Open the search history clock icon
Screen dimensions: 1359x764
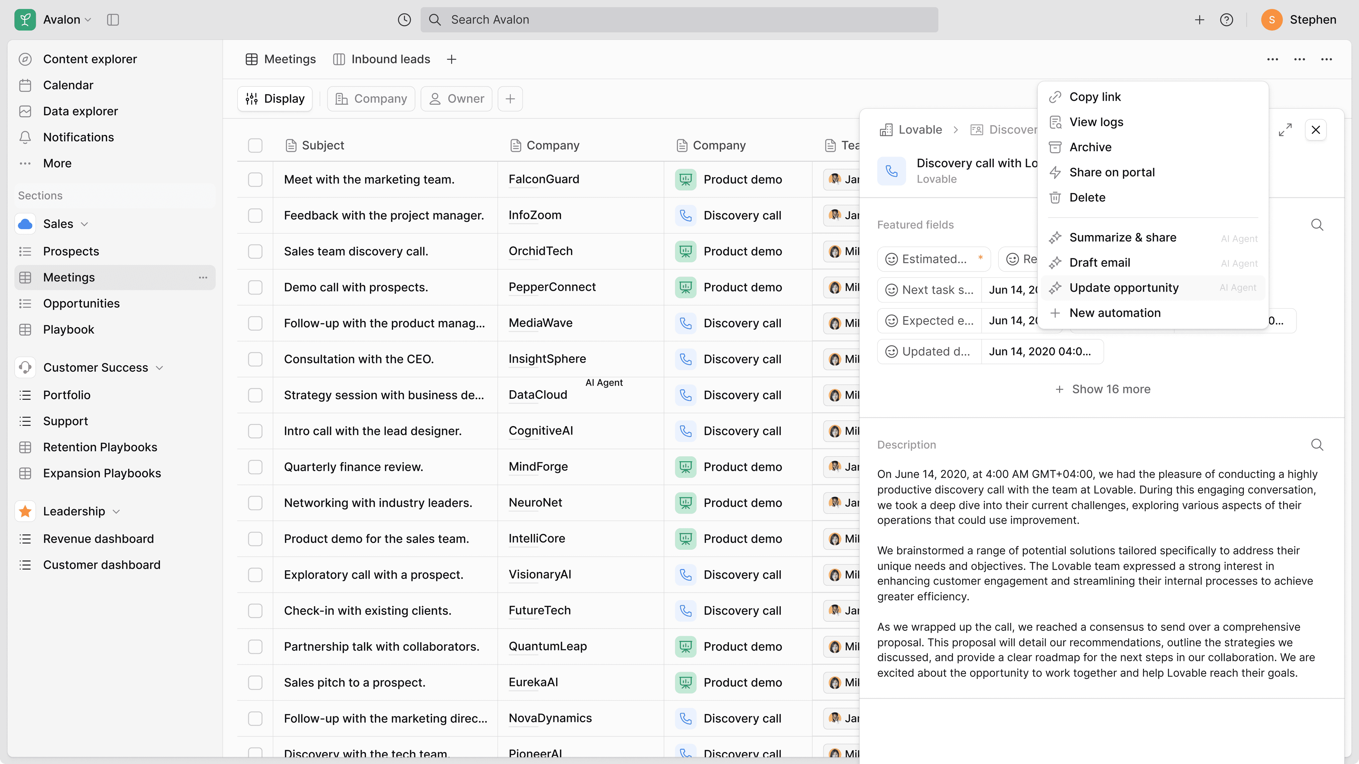click(403, 20)
